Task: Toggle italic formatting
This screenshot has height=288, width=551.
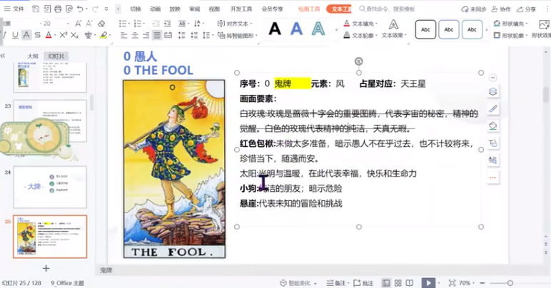Action: click(4, 35)
